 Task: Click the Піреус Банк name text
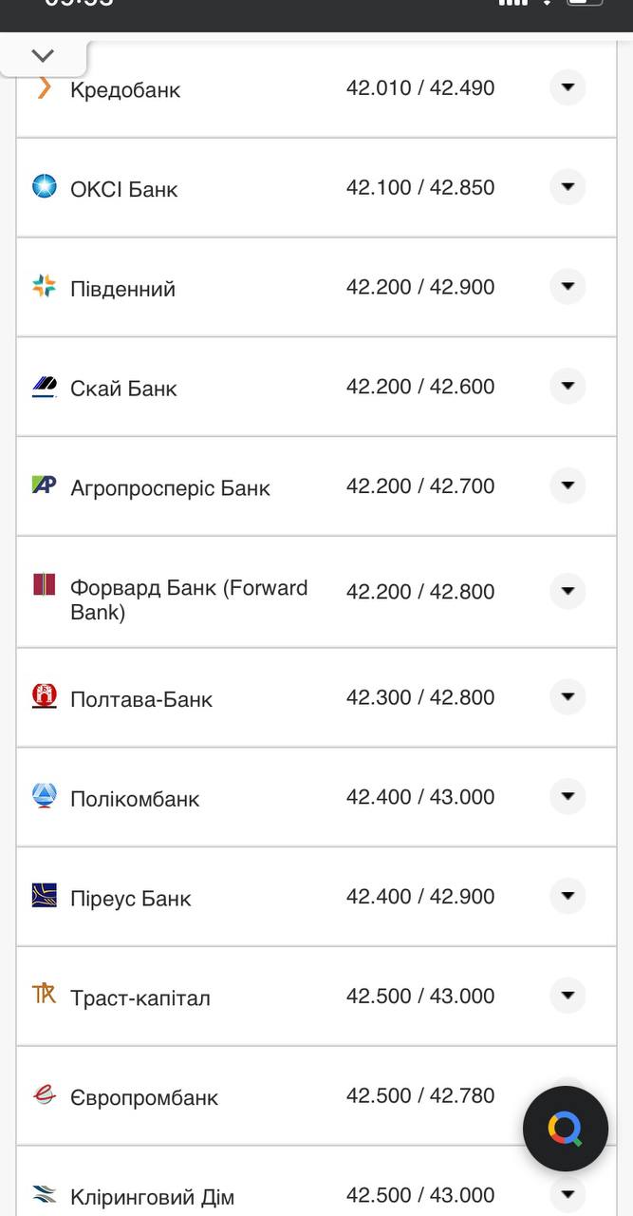(131, 899)
